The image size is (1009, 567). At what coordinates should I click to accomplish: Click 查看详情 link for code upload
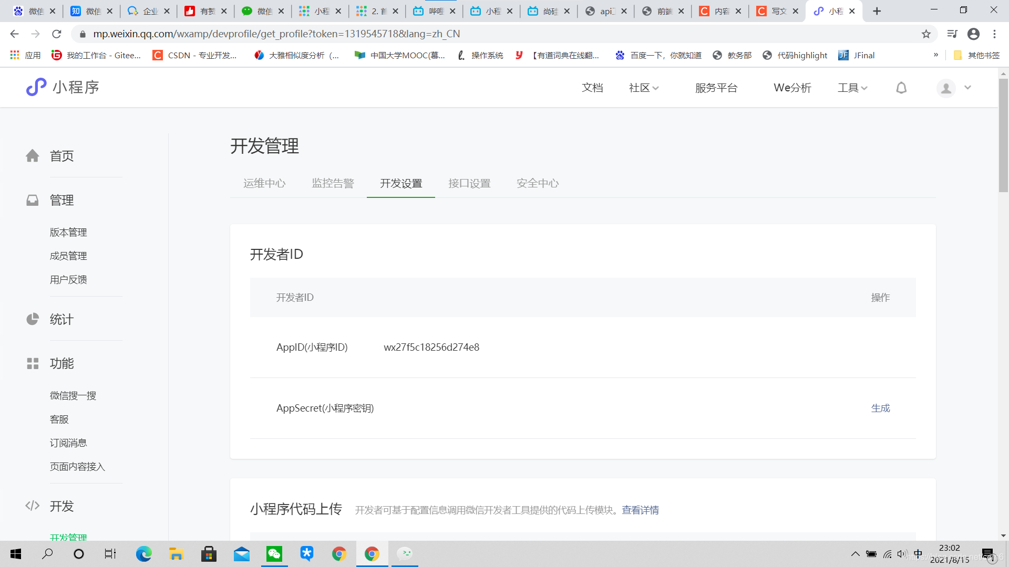pyautogui.click(x=640, y=510)
